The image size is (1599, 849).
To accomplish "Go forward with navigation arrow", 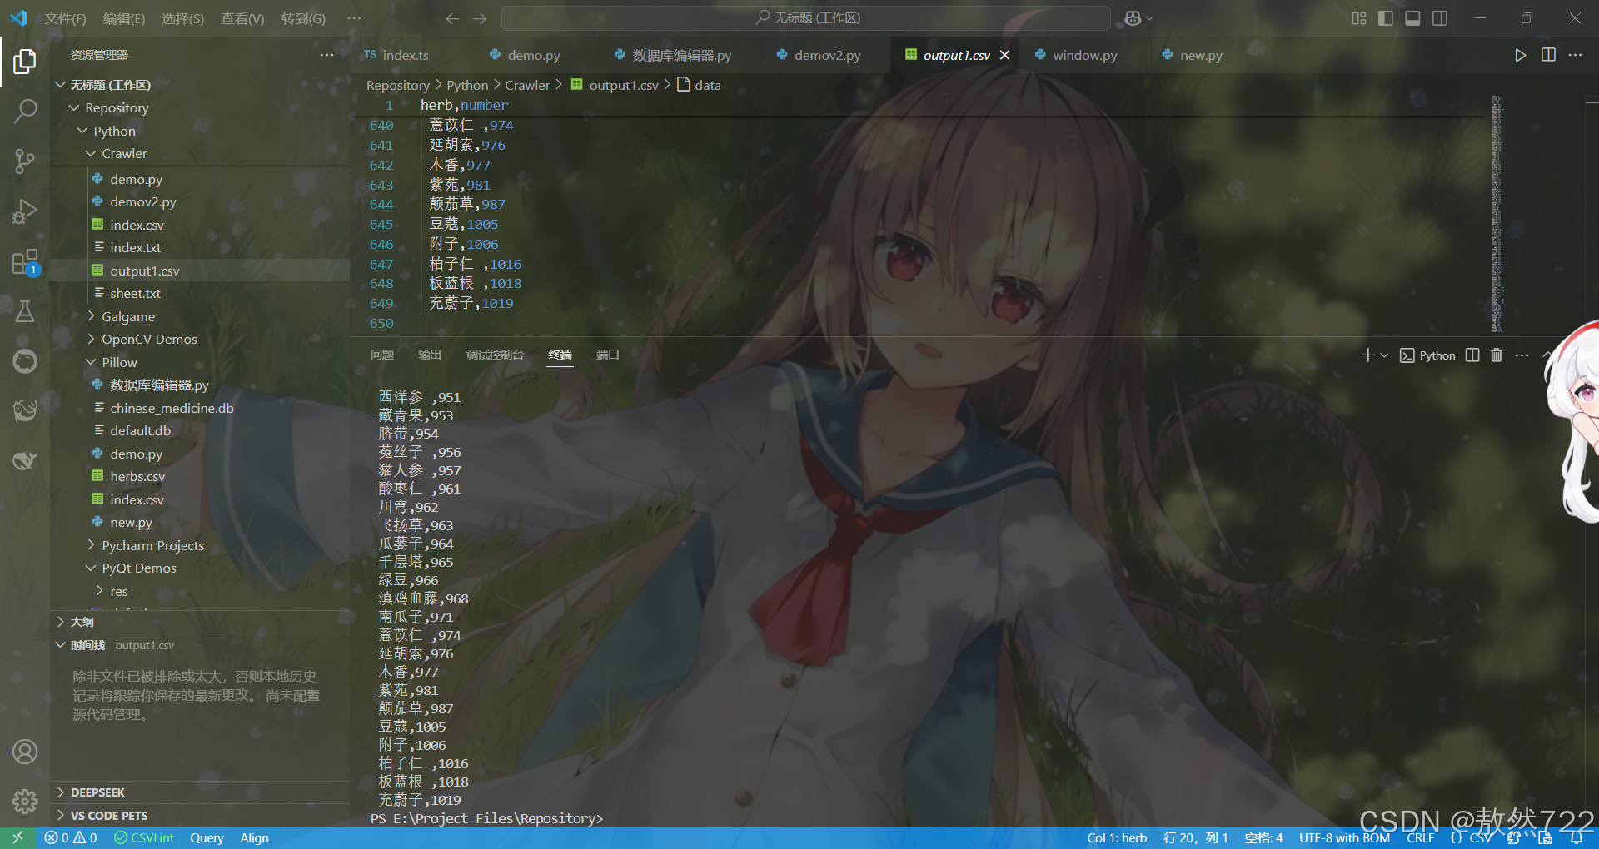I will point(480,18).
